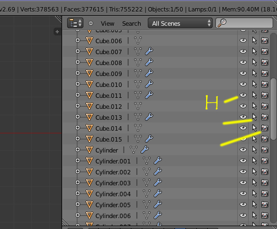The width and height of the screenshot is (277, 229).
Task: Open the View menu in the Outliner
Action: 107,24
